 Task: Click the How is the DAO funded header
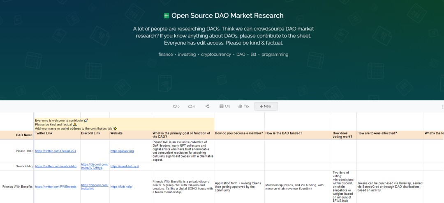click(298, 135)
